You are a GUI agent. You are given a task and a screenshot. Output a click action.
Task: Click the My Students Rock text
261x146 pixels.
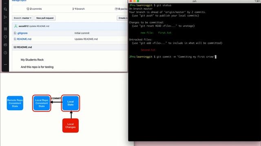[32, 60]
